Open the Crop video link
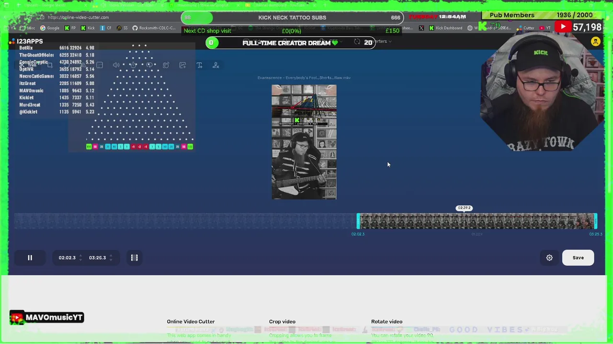 click(x=282, y=322)
